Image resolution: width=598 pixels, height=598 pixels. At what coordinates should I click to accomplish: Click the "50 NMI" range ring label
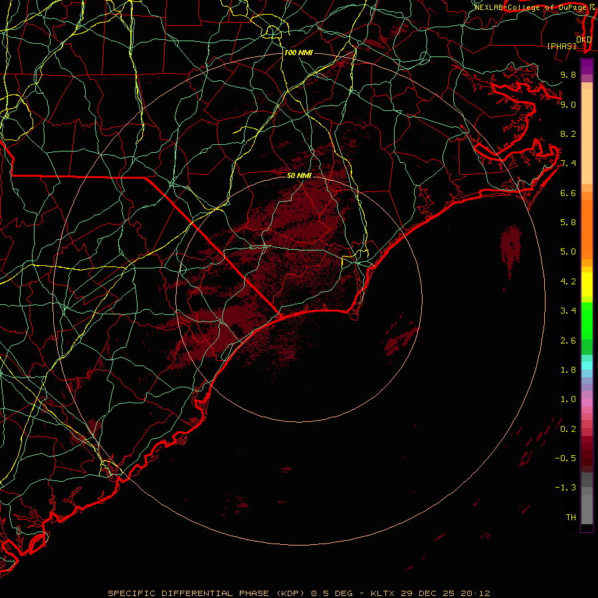(299, 175)
